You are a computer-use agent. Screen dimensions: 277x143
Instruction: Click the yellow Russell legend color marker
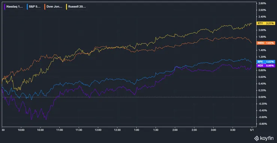(x=66, y=7)
